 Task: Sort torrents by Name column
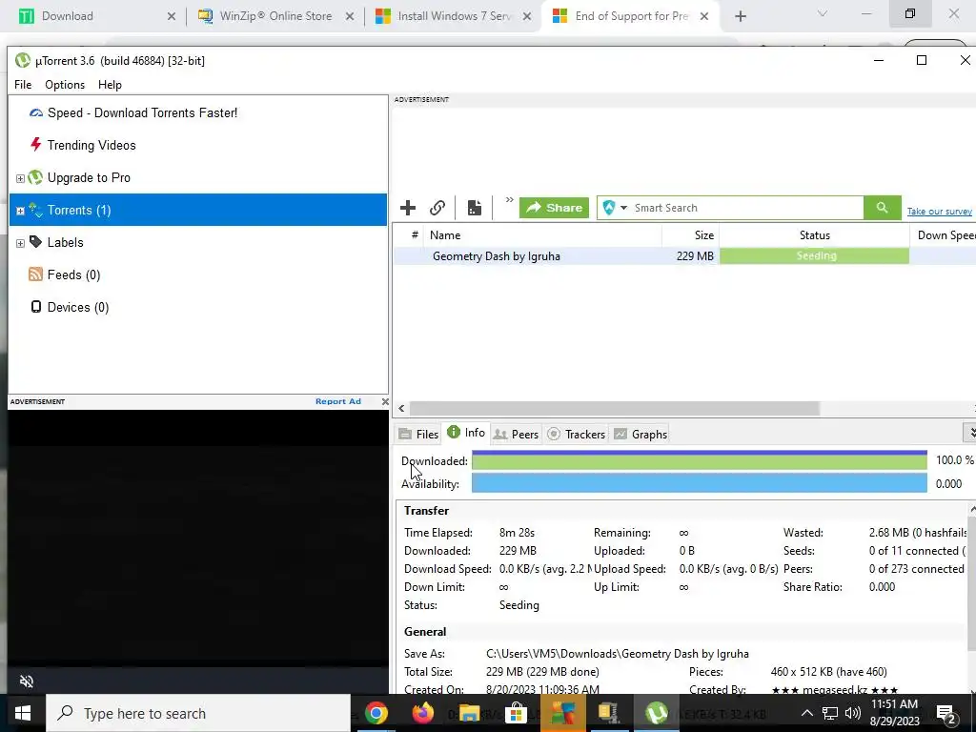[x=542, y=235]
